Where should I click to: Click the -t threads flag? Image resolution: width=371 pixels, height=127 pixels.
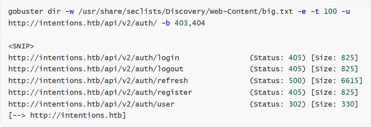[x=315, y=12]
